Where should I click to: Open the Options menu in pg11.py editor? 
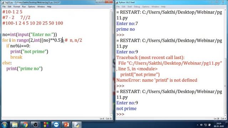tap(32, 7)
